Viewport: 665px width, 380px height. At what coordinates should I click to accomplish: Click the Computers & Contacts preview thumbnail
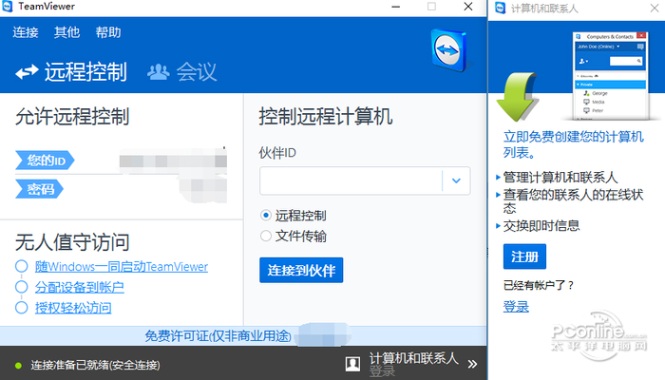click(610, 76)
